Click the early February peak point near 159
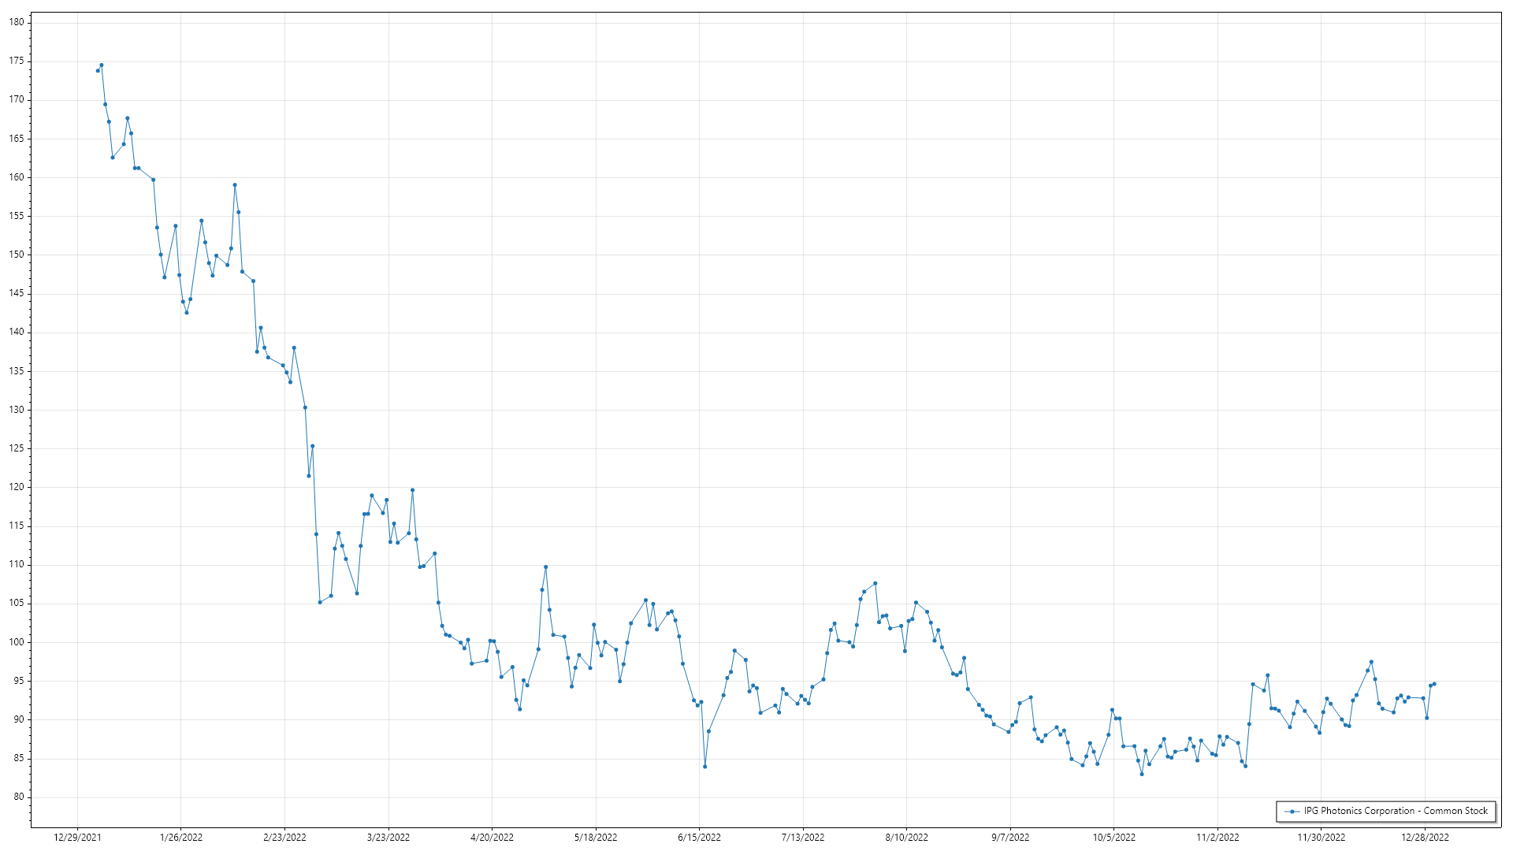Screen dimensions: 1513x851 235,185
